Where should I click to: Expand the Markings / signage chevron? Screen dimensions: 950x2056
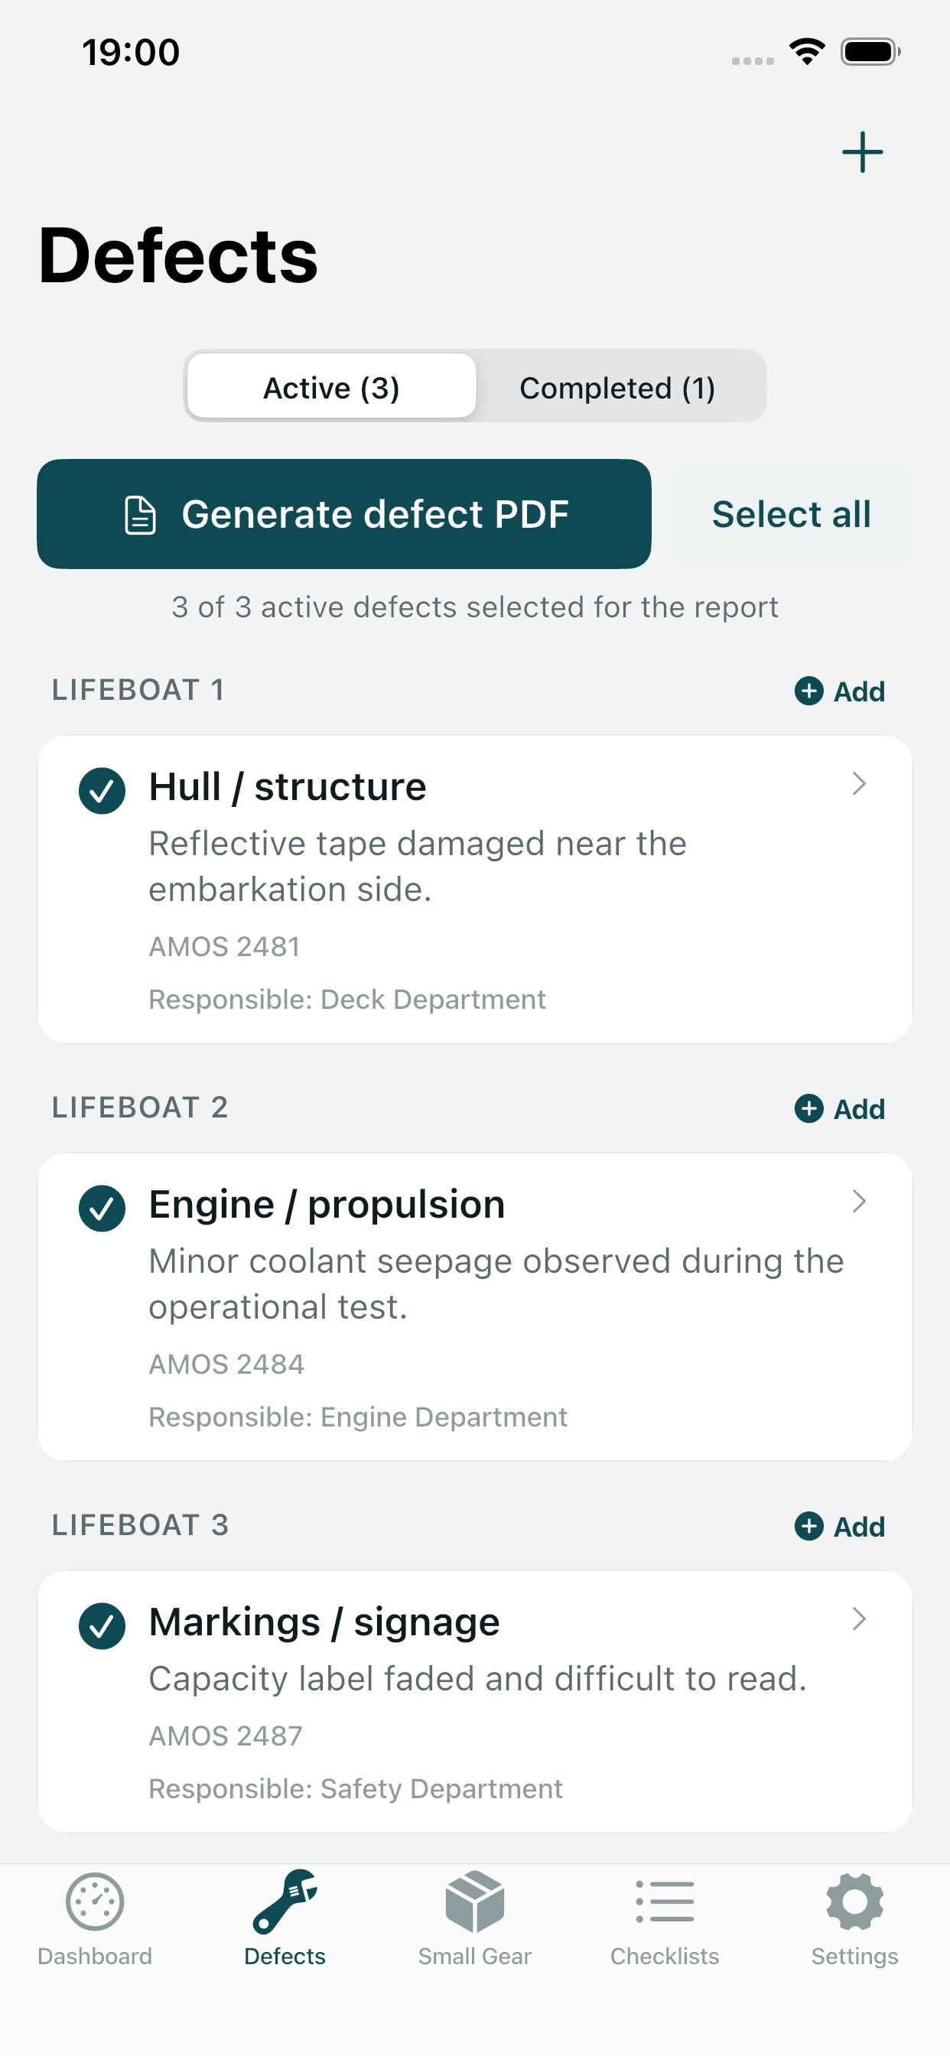pos(859,1618)
